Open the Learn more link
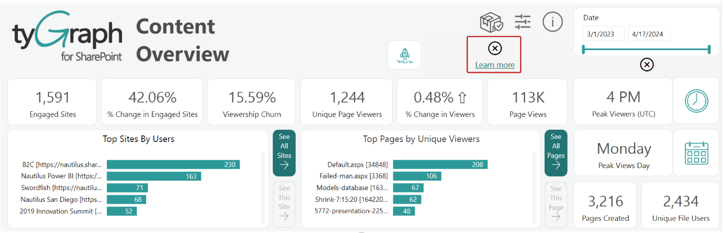The image size is (723, 233). pyautogui.click(x=495, y=65)
